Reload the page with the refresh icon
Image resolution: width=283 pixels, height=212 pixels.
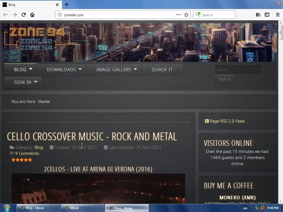tap(23, 15)
